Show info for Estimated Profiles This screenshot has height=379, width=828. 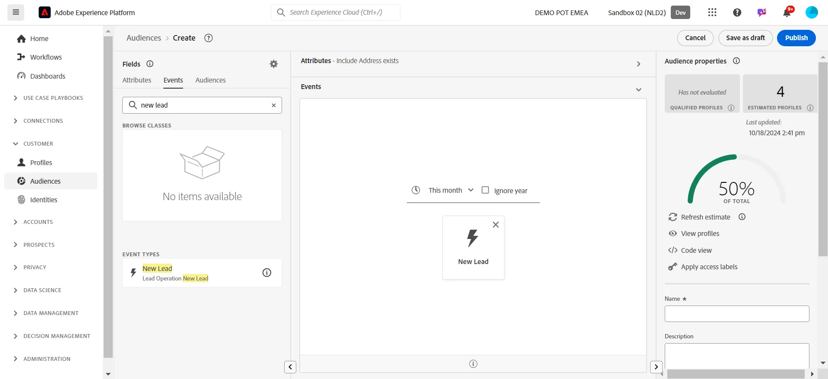click(x=810, y=108)
